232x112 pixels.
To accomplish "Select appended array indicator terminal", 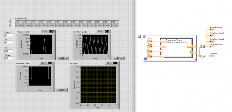I will tap(212, 30).
